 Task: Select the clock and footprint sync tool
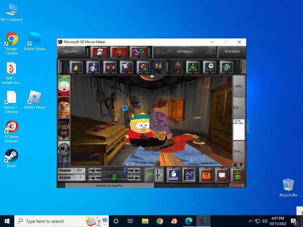tap(209, 67)
